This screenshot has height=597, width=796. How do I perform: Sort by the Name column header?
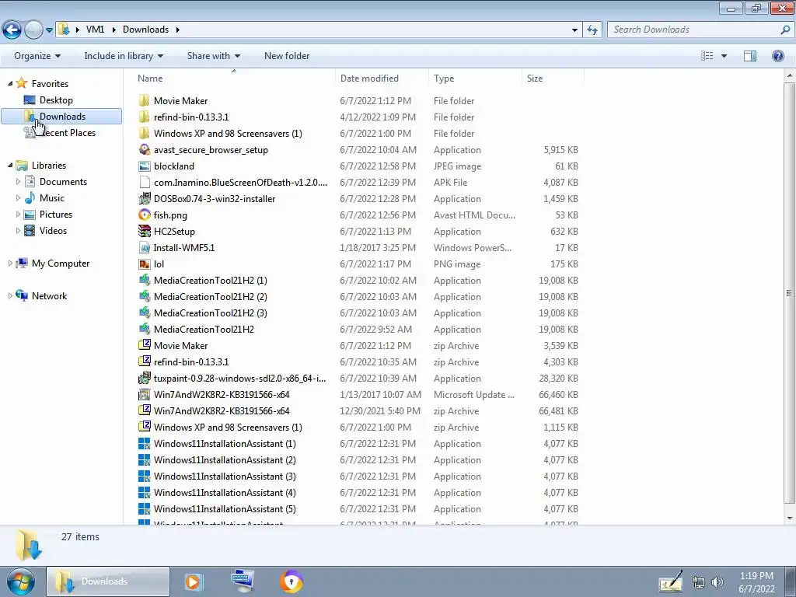233,79
